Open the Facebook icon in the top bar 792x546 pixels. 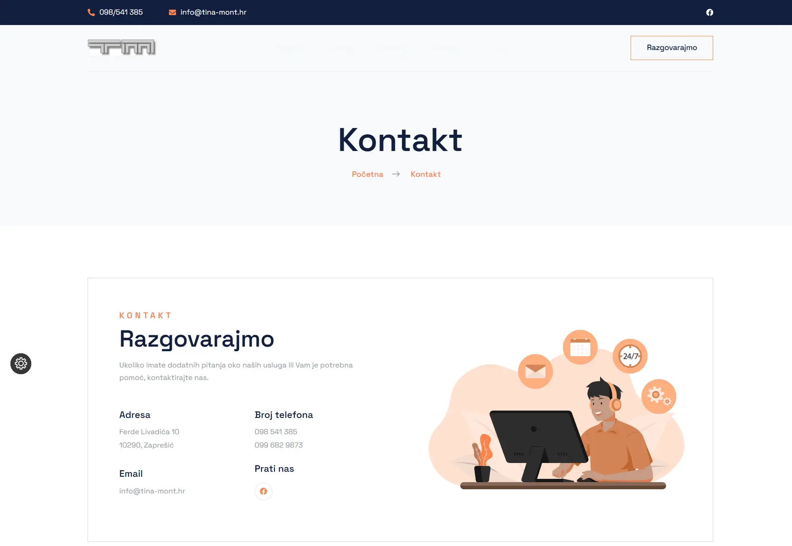coord(709,13)
